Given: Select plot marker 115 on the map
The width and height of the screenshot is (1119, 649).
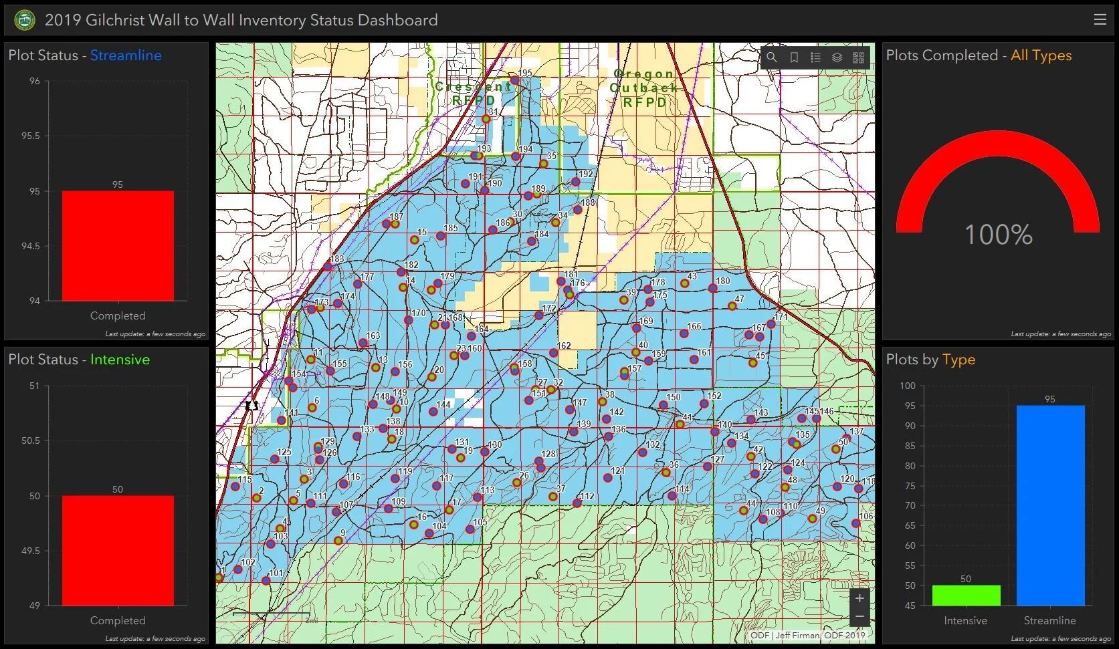Looking at the screenshot, I should point(235,487).
